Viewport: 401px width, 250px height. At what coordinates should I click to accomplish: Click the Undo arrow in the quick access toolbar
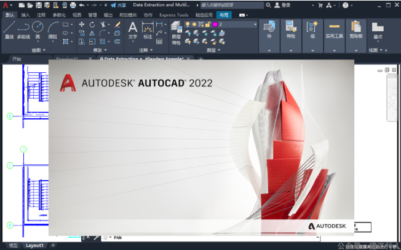click(82, 5)
